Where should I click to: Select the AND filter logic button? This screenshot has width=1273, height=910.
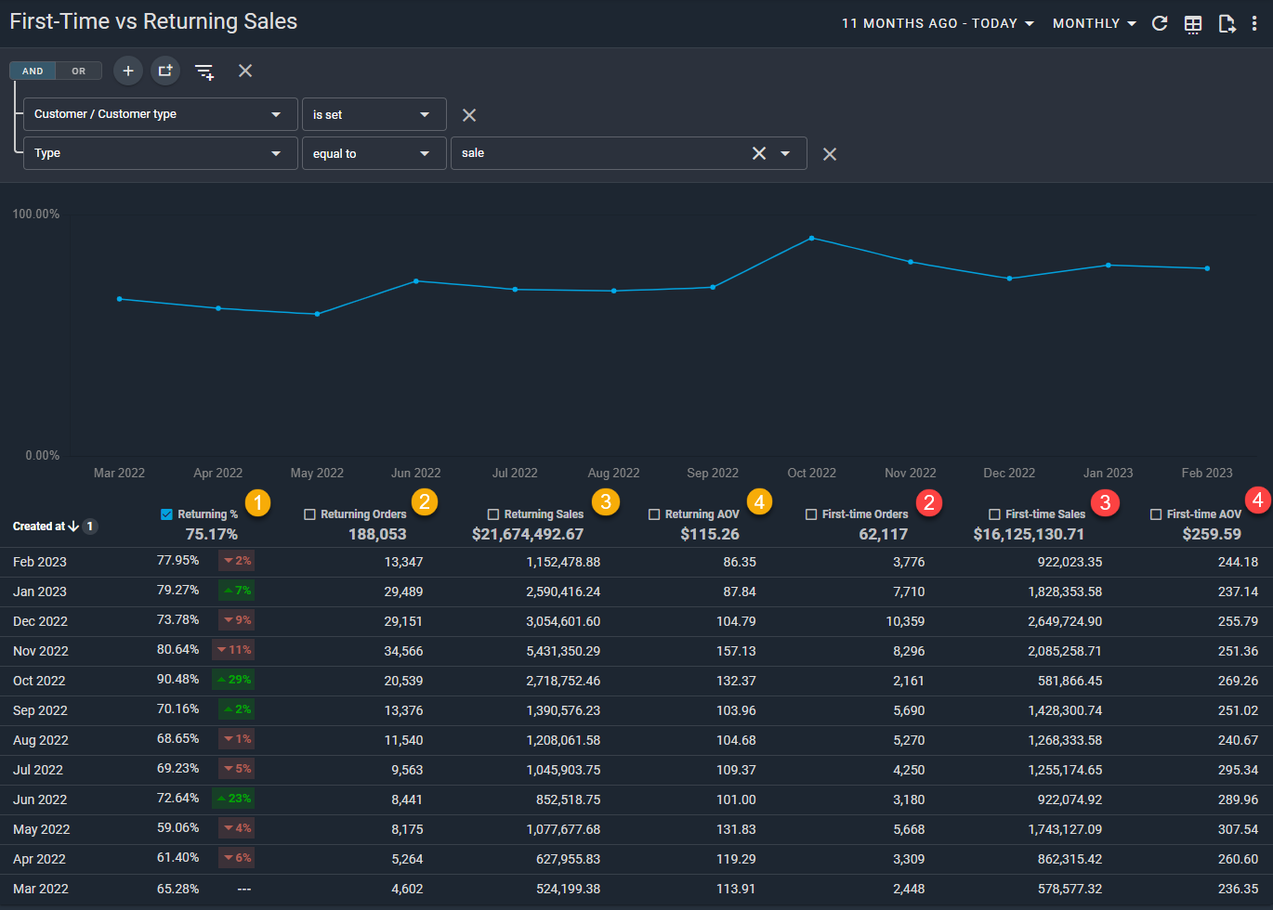33,71
